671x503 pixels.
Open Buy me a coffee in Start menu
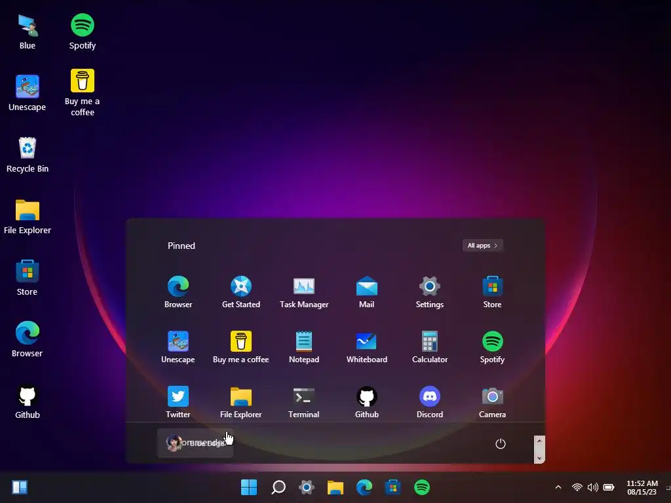click(x=241, y=347)
